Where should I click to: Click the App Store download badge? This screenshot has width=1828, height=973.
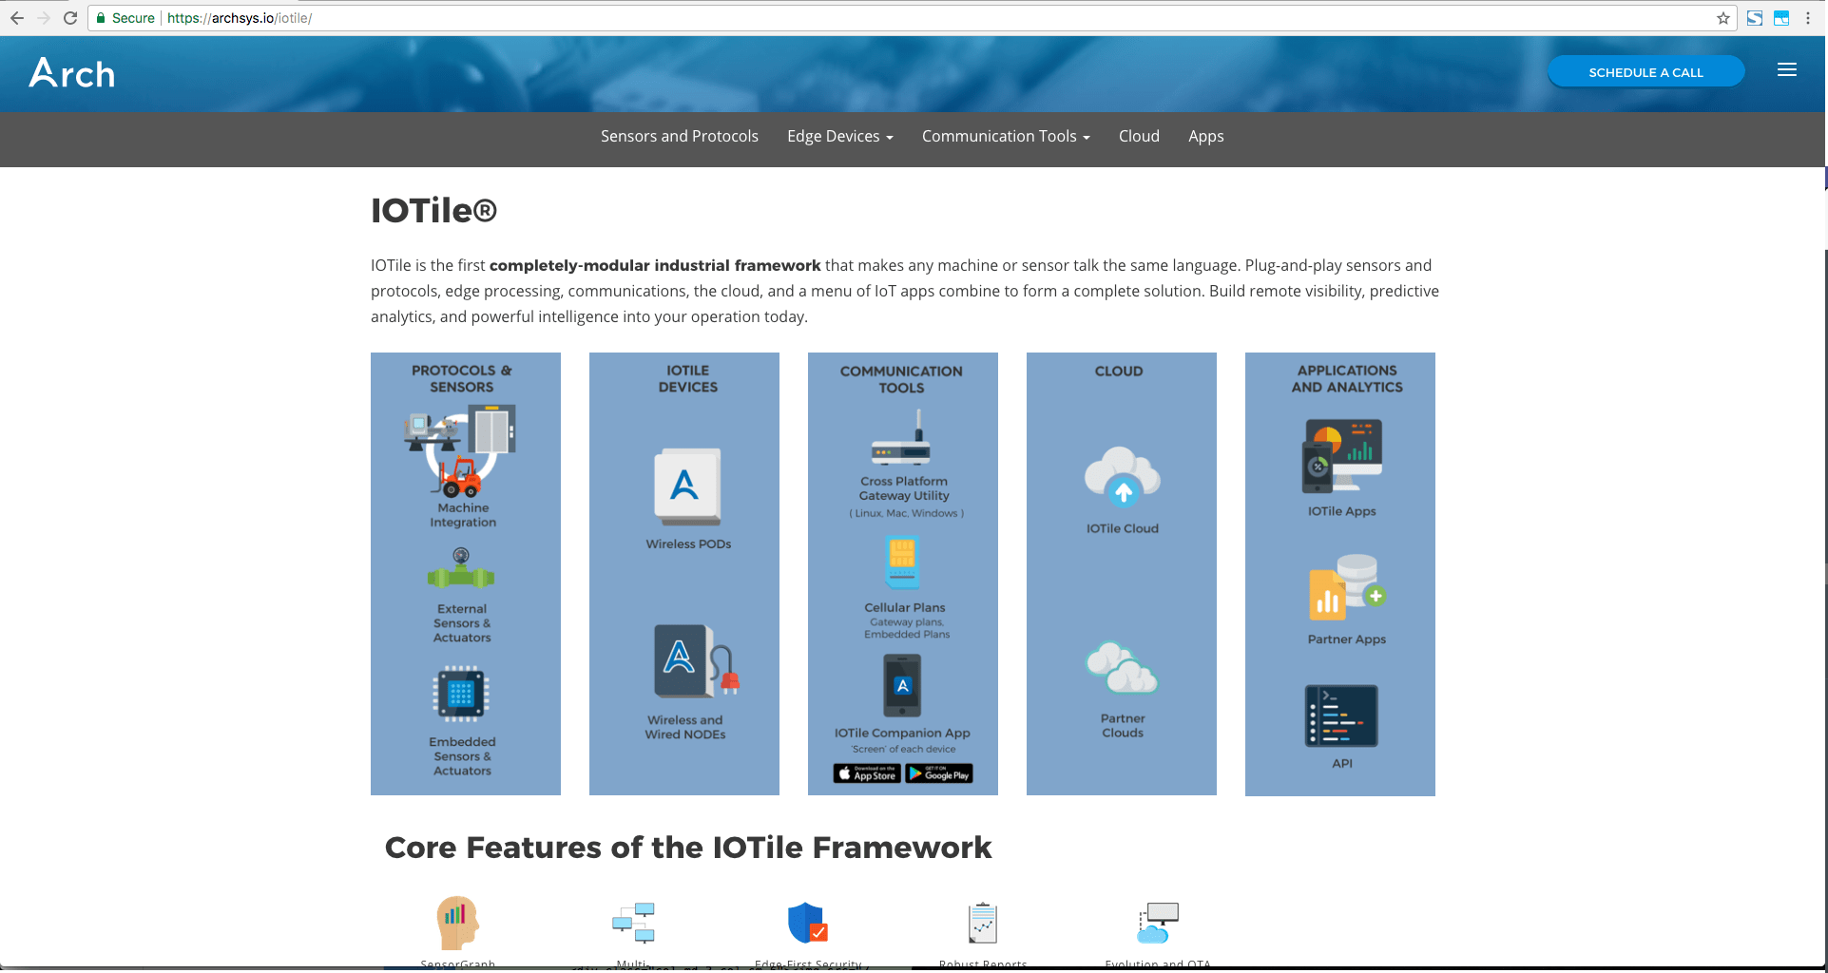867,774
